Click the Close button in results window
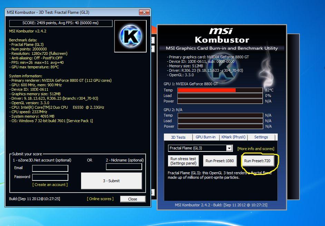Image resolution: width=325 pixels, height=226 pixels. click(x=132, y=199)
